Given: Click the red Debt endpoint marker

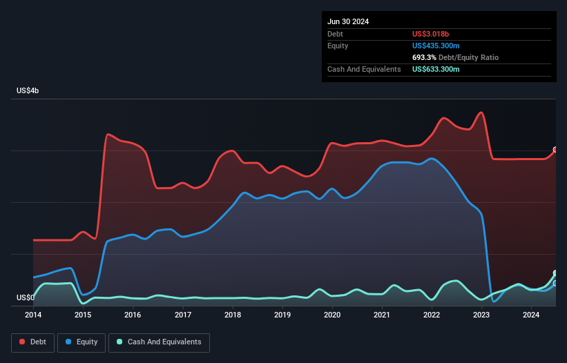Looking at the screenshot, I should pyautogui.click(x=556, y=150).
